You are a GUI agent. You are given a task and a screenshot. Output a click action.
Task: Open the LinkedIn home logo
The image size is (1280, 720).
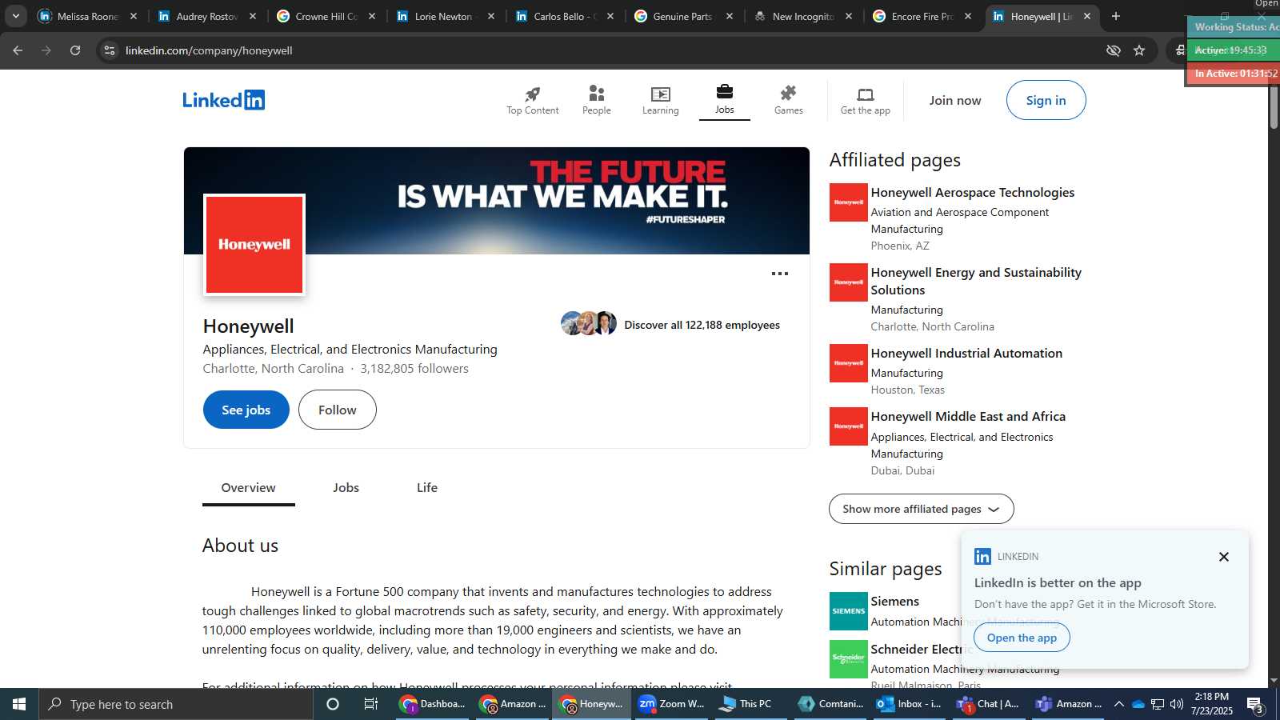click(x=223, y=100)
